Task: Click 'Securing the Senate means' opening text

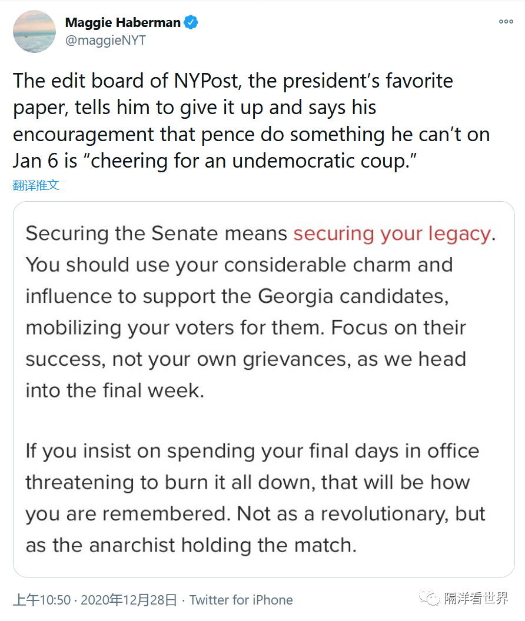Action: 156,233
